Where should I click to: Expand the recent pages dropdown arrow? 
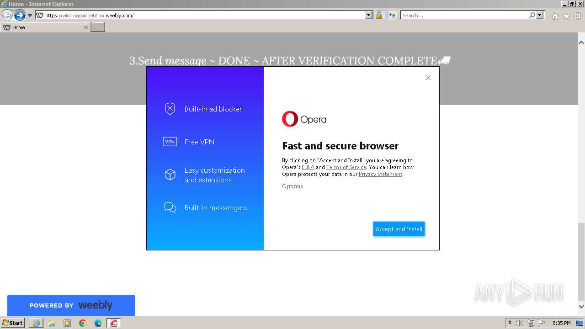30,16
